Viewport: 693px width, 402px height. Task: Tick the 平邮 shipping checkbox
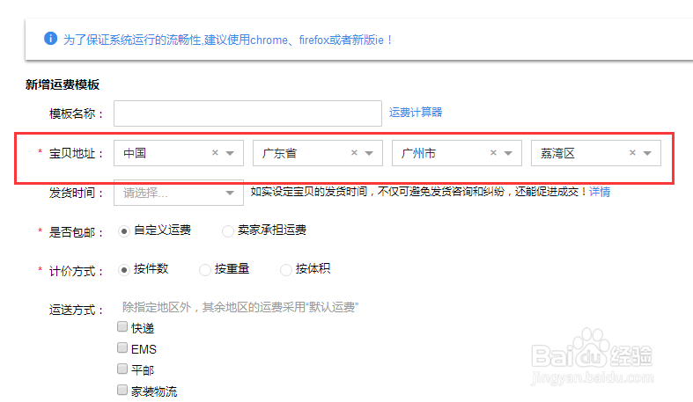[x=122, y=369]
